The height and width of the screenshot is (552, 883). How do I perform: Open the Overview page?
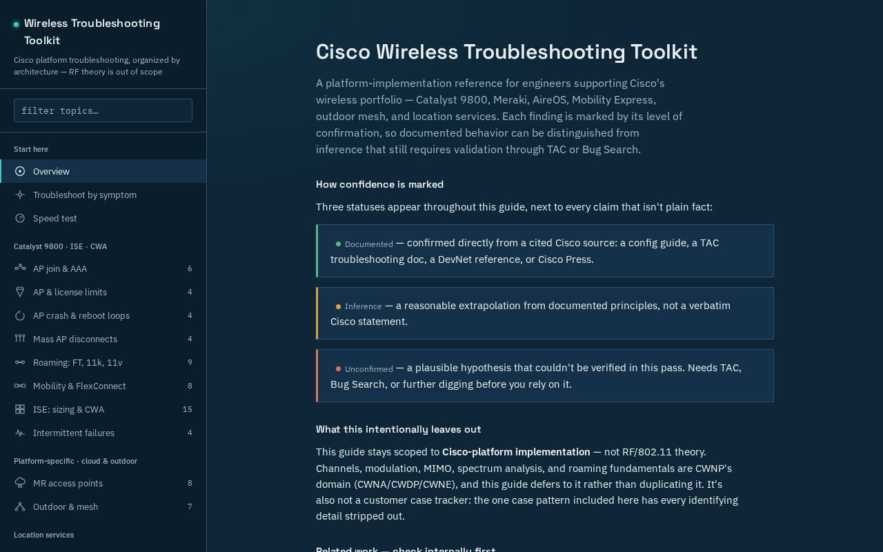[x=103, y=171]
